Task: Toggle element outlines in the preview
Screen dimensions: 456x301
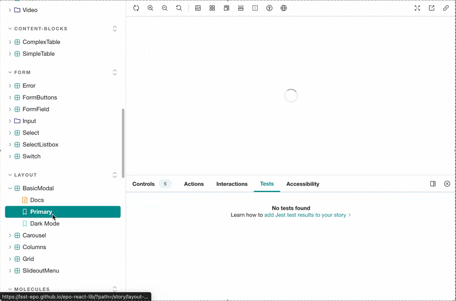Action: (x=255, y=8)
